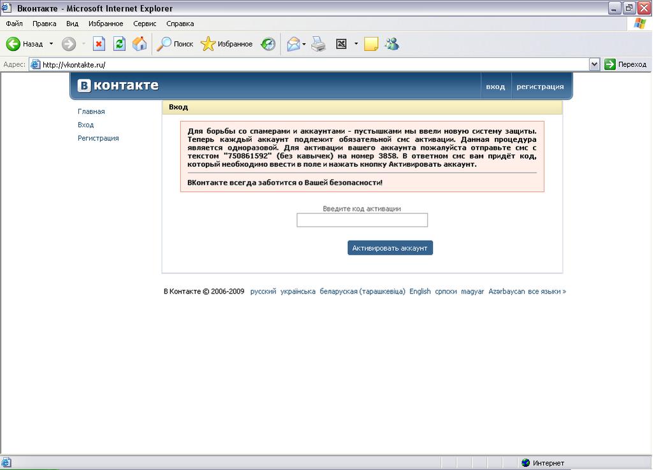Click the Stop loading icon

click(99, 44)
